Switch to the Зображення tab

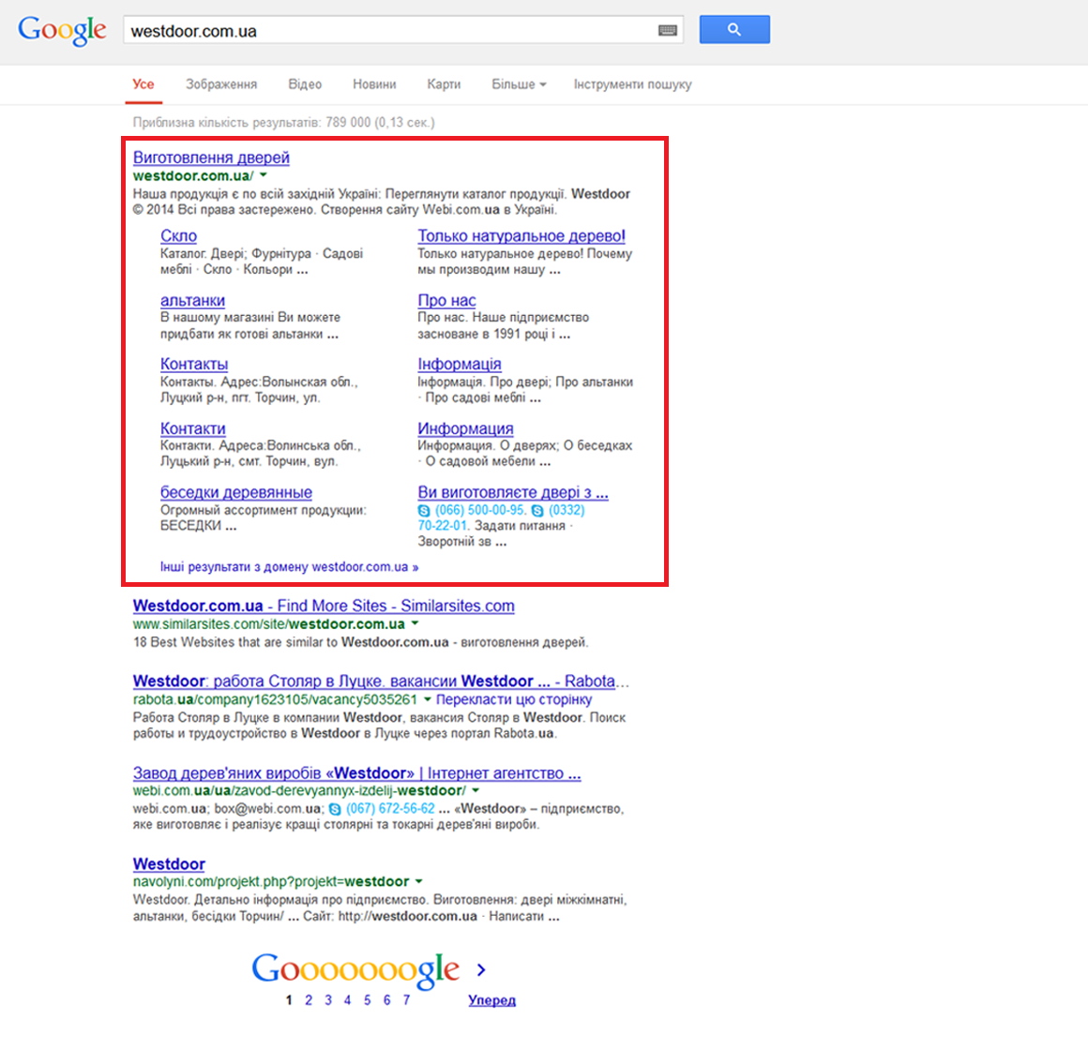[x=221, y=83]
